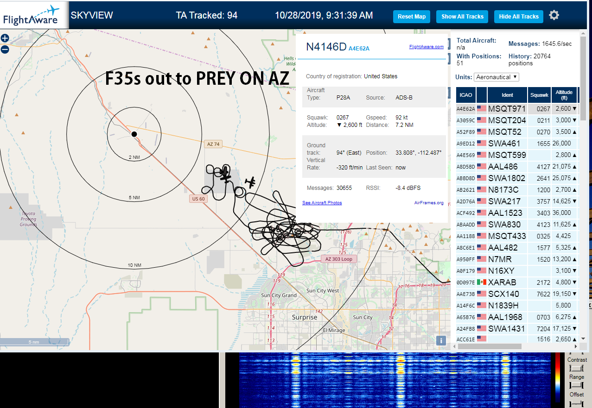Image resolution: width=592 pixels, height=408 pixels.
Task: Select aircraft row SWA1431
Action: pos(516,329)
